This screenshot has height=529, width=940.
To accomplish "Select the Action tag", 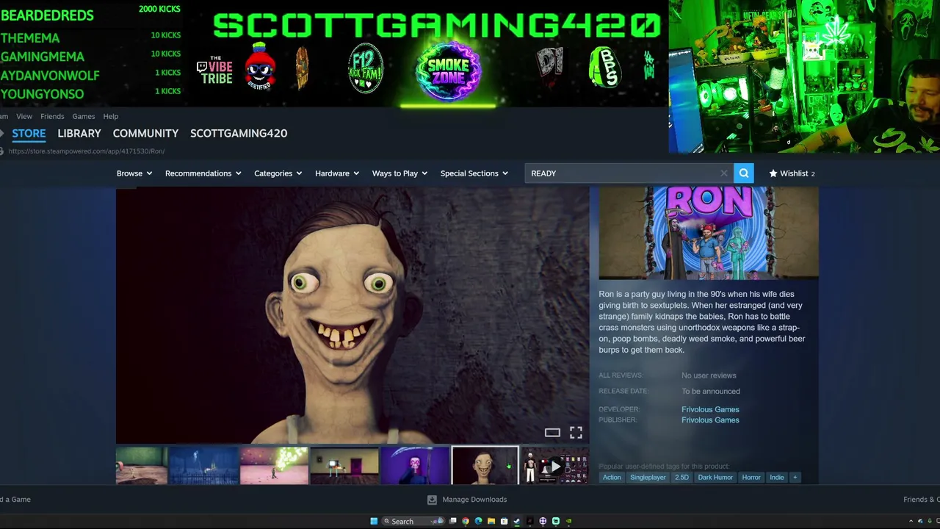I will click(x=612, y=478).
